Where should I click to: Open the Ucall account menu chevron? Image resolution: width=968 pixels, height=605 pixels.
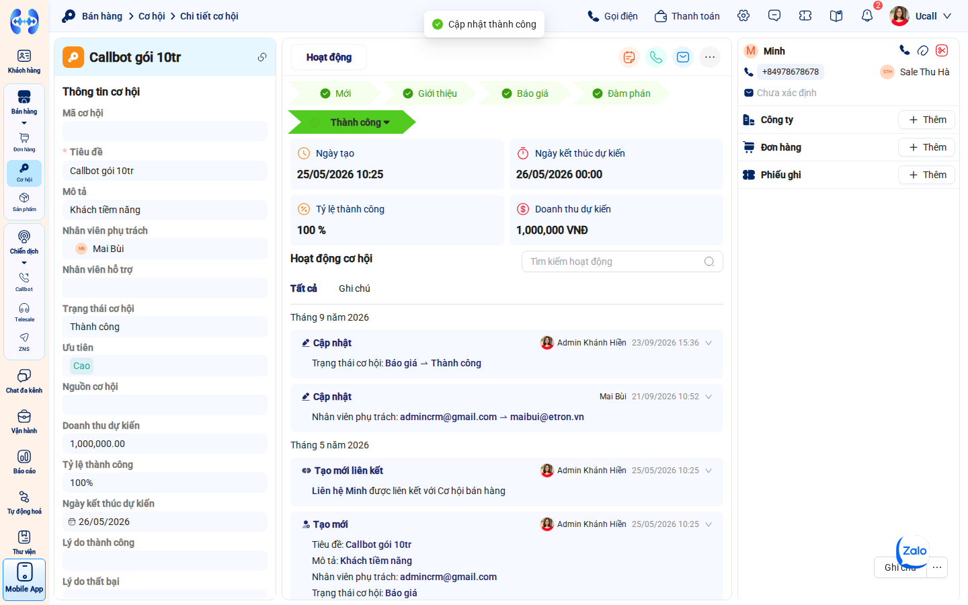click(x=947, y=16)
